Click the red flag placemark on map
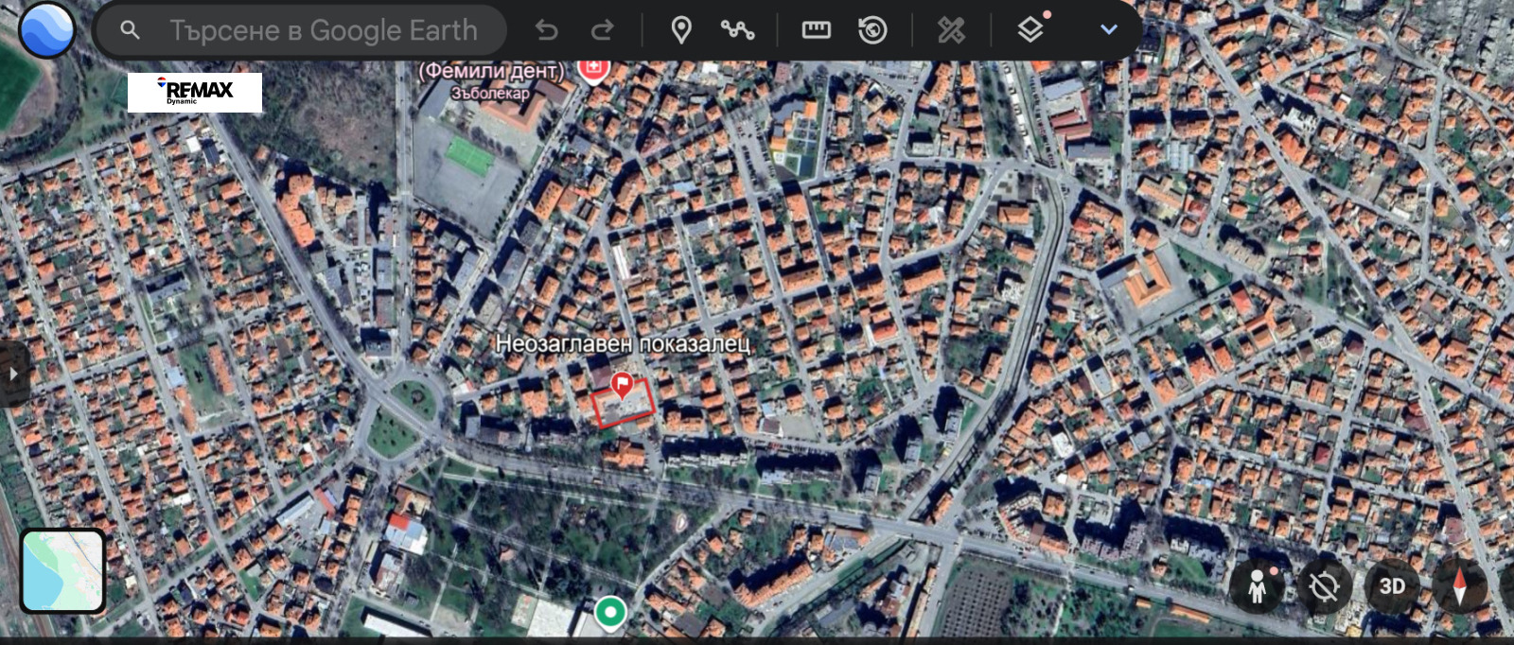This screenshot has width=1514, height=645. 622,384
